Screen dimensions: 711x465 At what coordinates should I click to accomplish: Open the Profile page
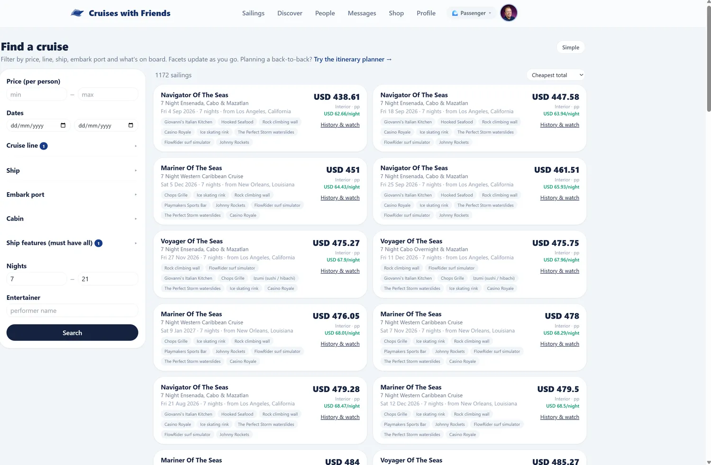tap(426, 13)
